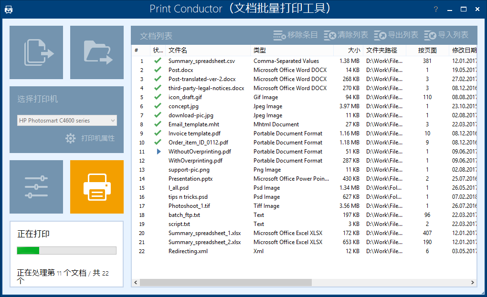The image size is (487, 297).
Task: Click the printing progress bar
Action: tap(66, 250)
